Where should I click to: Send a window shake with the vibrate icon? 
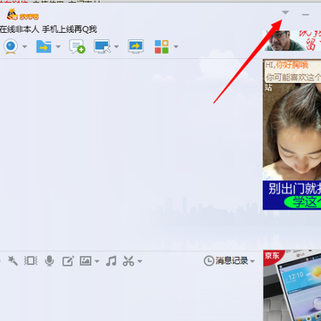pyautogui.click(x=30, y=261)
